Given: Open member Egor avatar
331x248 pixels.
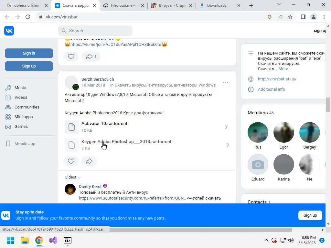Looking at the screenshot, I should (284, 132).
